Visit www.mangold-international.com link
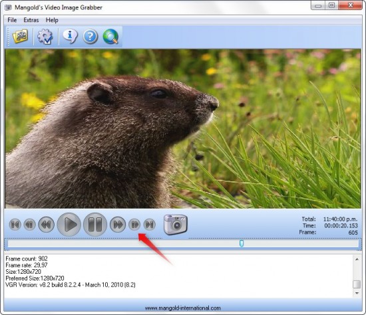This screenshot has height=315, width=366. pyautogui.click(x=183, y=308)
